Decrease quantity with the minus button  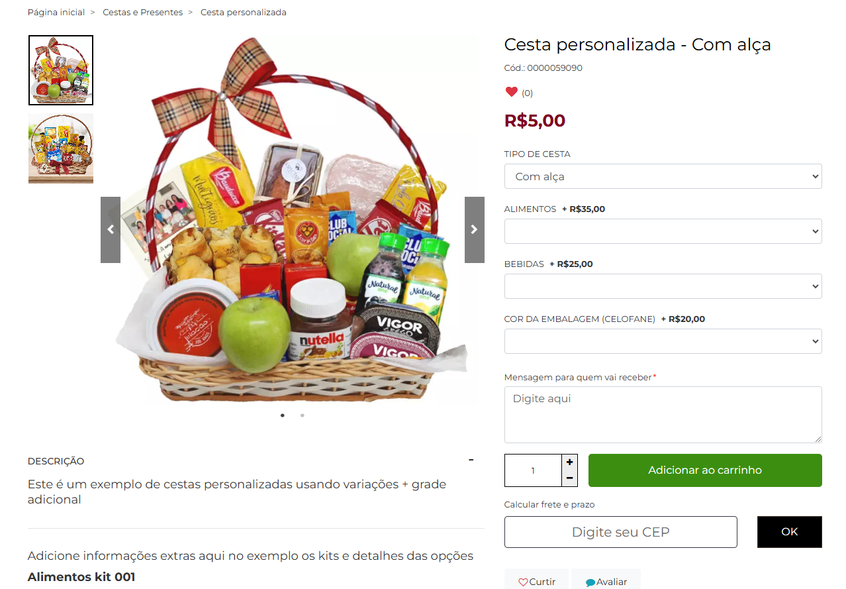tap(569, 478)
